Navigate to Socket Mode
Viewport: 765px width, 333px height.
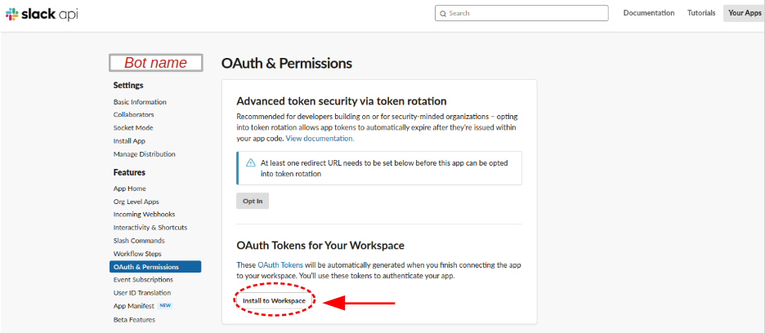pyautogui.click(x=133, y=128)
